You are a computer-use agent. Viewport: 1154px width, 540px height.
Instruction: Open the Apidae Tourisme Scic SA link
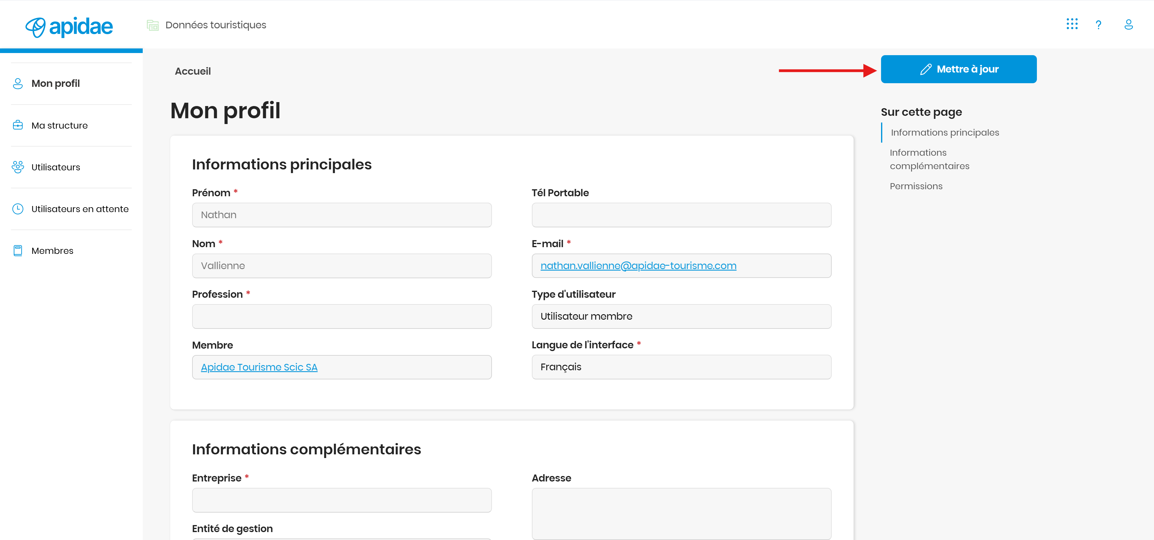pyautogui.click(x=259, y=367)
